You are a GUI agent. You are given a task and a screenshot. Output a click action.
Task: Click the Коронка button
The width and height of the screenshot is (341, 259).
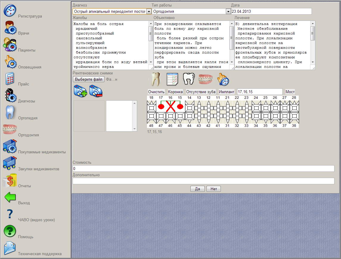point(175,92)
